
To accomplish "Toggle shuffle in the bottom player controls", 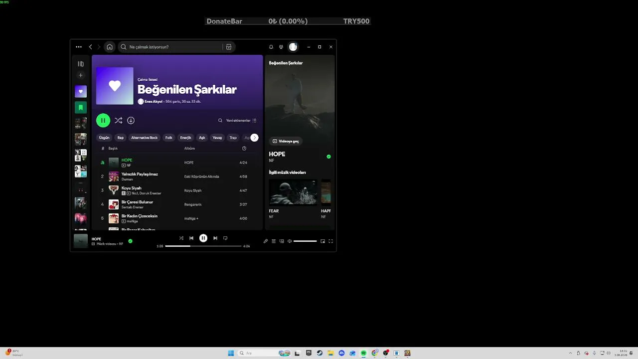I will point(181,238).
